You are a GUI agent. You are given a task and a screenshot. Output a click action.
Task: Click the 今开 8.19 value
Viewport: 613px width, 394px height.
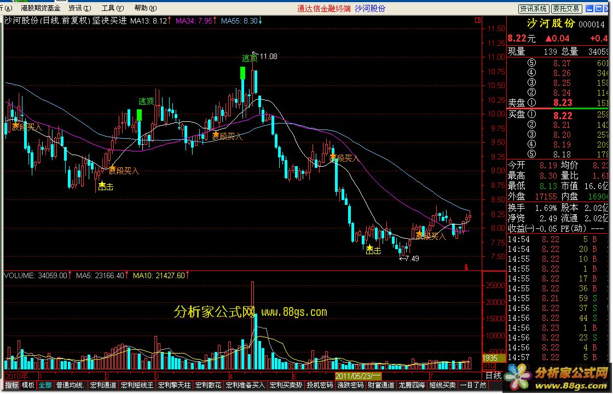point(548,166)
